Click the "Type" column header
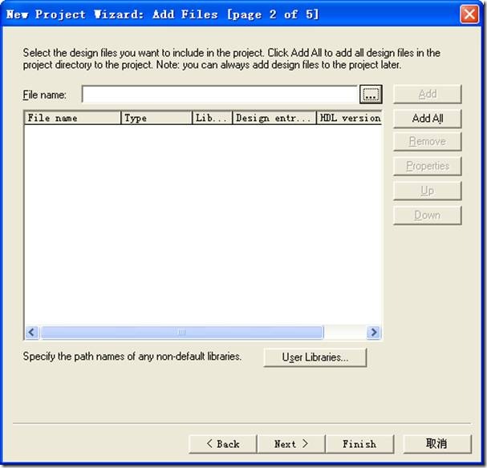The image size is (487, 468). 156,118
